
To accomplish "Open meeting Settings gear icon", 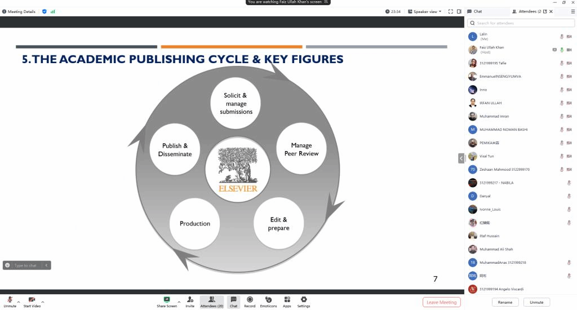I will pyautogui.click(x=304, y=300).
